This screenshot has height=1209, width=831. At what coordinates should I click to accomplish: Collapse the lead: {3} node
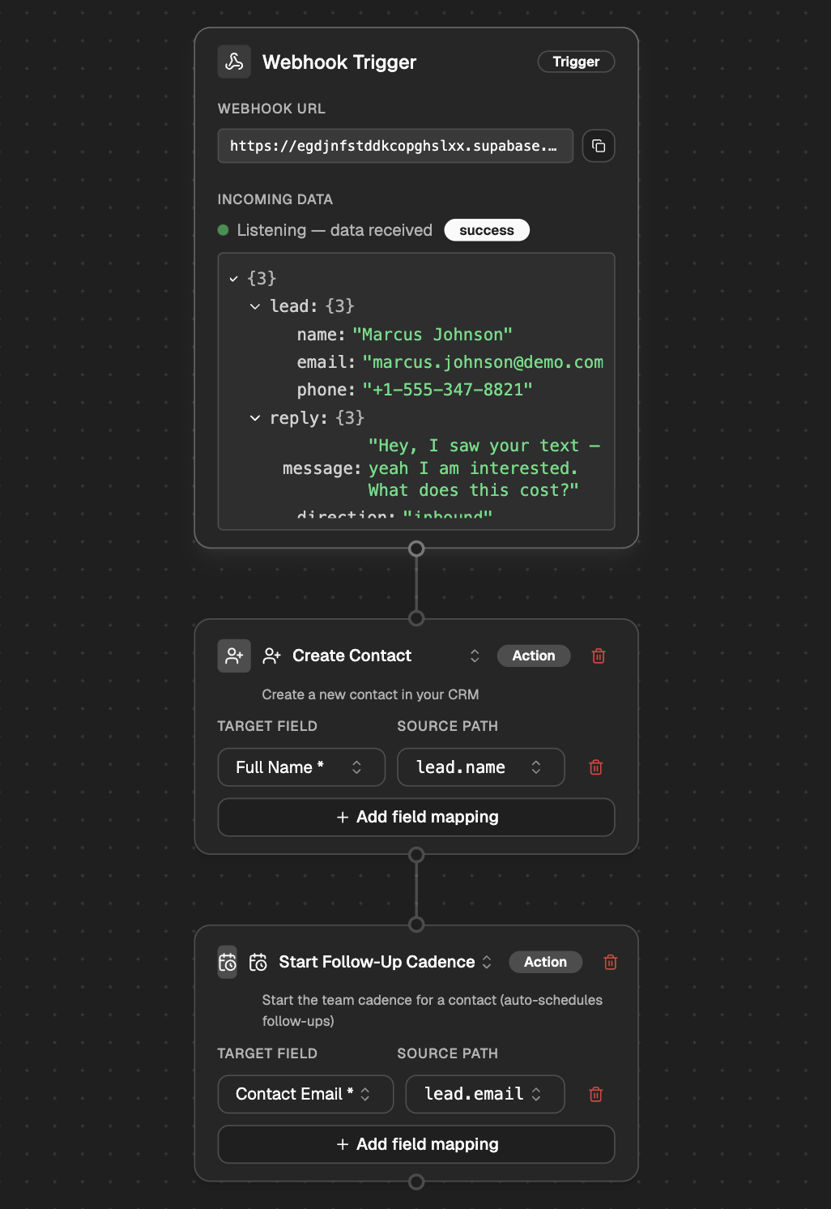pos(255,306)
